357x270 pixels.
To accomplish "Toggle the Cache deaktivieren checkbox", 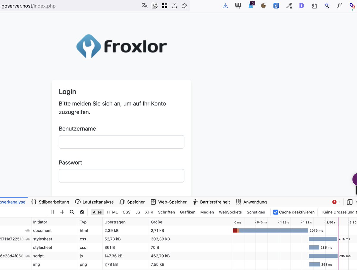I will click(x=275, y=212).
